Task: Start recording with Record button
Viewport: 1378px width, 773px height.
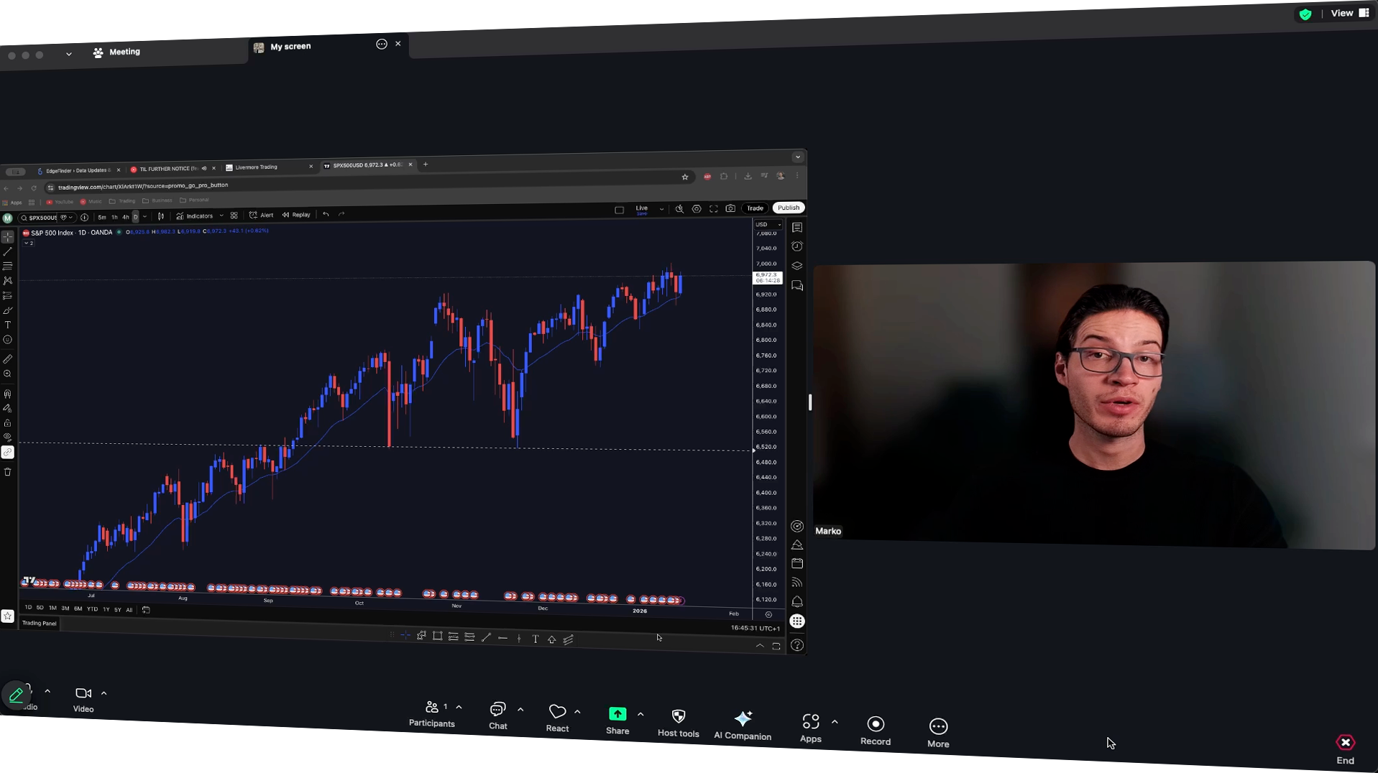Action: [876, 731]
